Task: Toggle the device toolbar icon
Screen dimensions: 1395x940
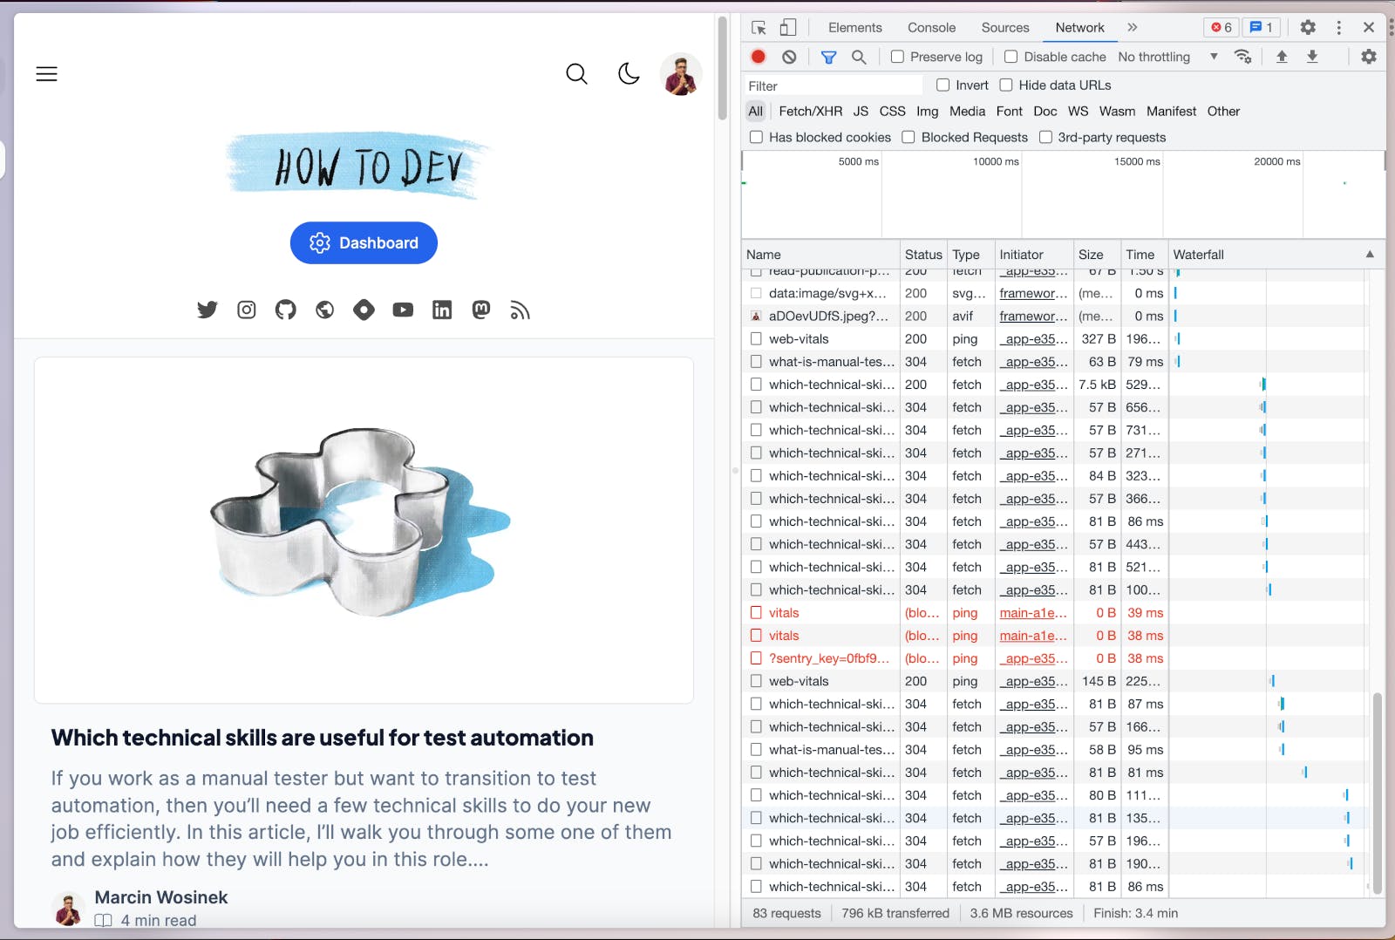Action: pos(788,28)
